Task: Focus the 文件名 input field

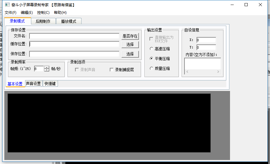Action: tap(74, 36)
